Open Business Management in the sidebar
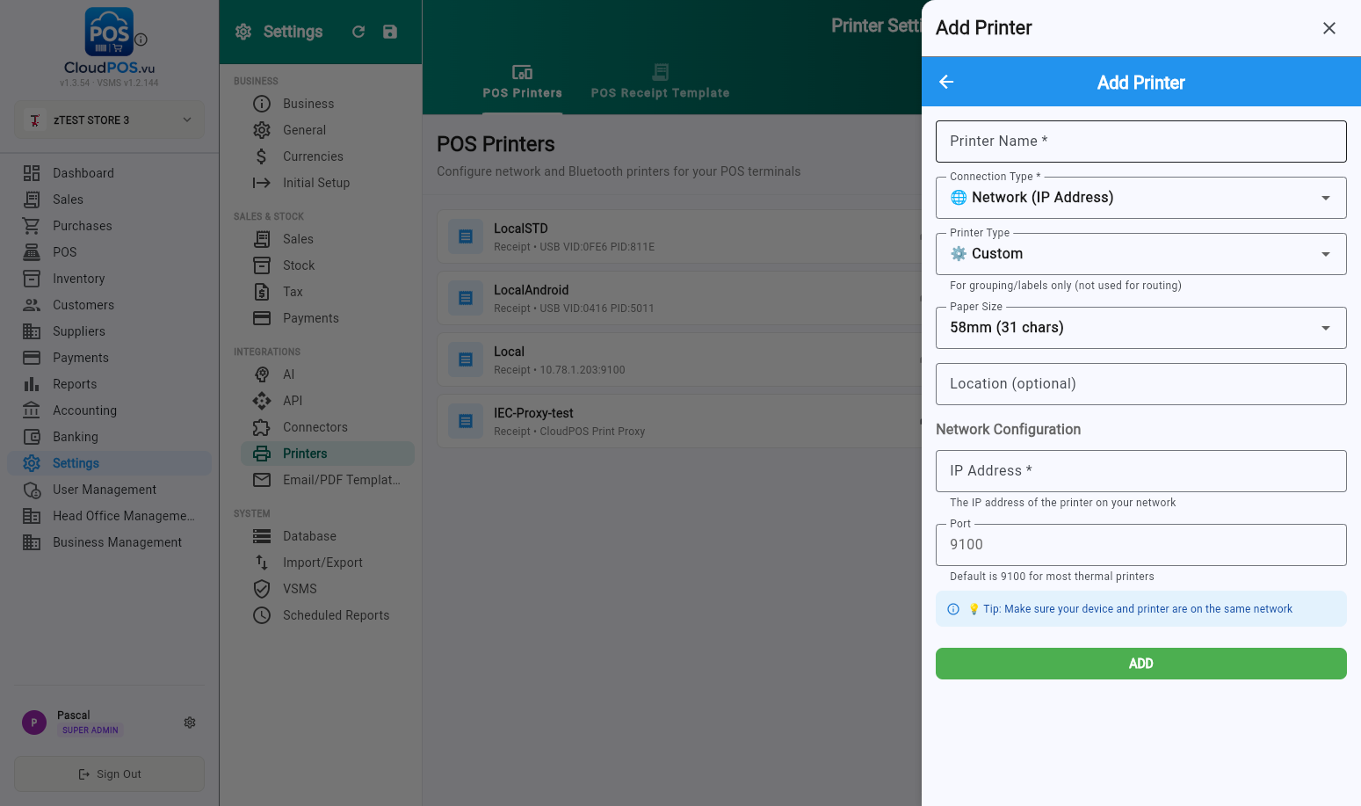Viewport: 1361px width, 806px height. click(x=109, y=542)
